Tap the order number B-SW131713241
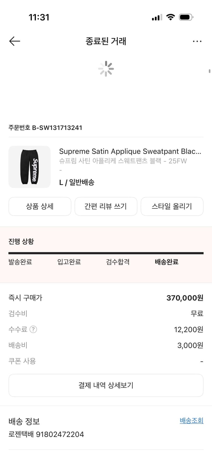Screen dimensions: 212x461 point(45,128)
